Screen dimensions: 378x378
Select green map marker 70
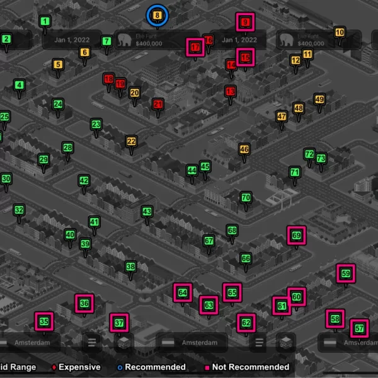click(246, 198)
